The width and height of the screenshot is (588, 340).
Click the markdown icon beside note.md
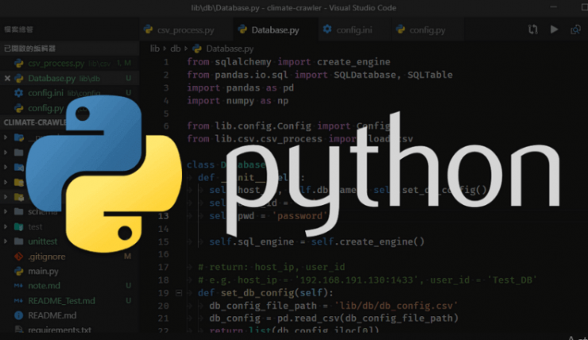tap(18, 286)
